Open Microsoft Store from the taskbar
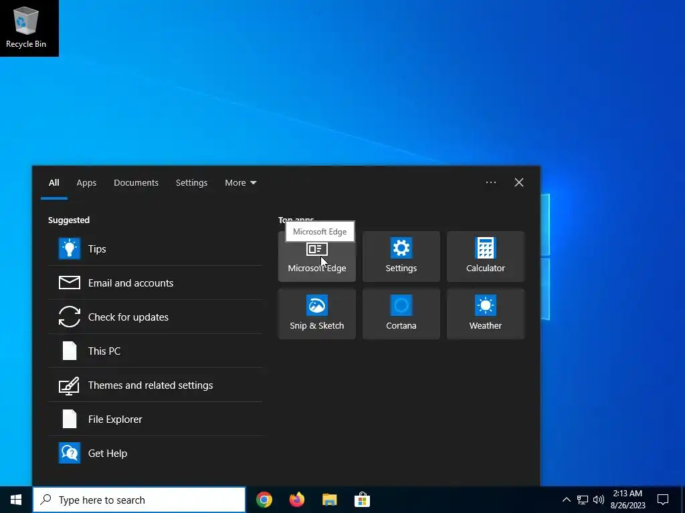Image resolution: width=685 pixels, height=513 pixels. tap(362, 500)
